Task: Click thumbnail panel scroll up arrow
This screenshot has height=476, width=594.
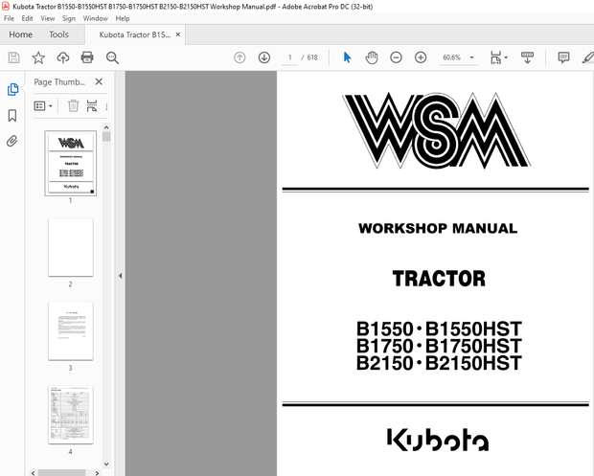Action: 106,127
